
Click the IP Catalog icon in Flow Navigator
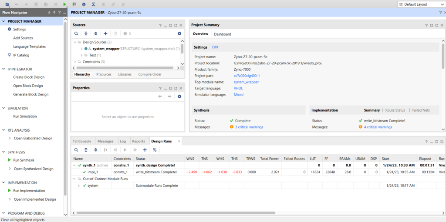tap(10, 55)
